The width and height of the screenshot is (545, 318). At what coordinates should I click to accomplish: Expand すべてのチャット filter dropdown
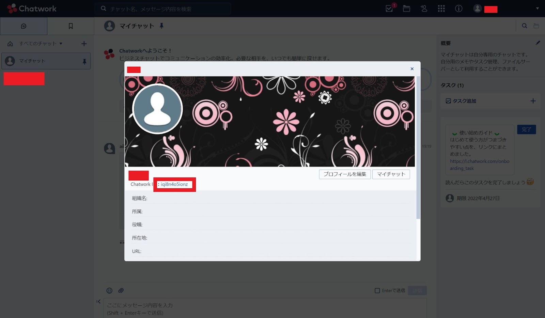[41, 44]
